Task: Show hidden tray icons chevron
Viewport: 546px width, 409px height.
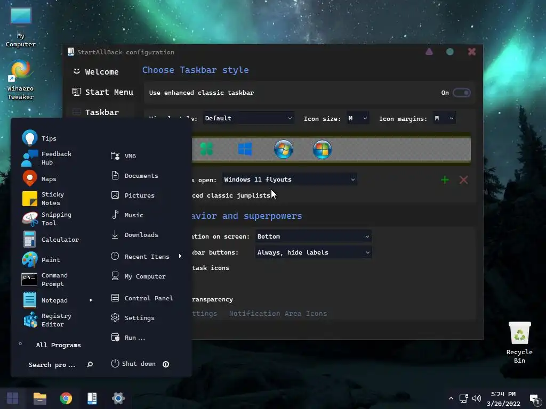Action: click(451, 398)
